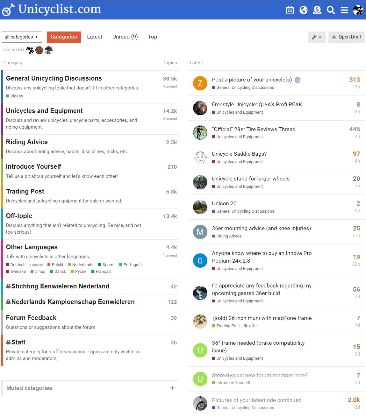The height and width of the screenshot is (417, 366).
Task: Open the Riding Advice category
Action: tap(27, 142)
